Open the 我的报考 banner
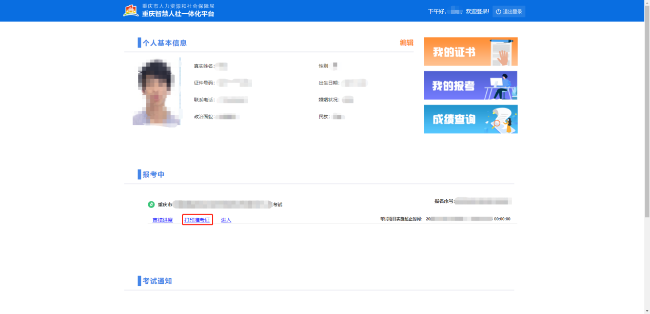 470,85
